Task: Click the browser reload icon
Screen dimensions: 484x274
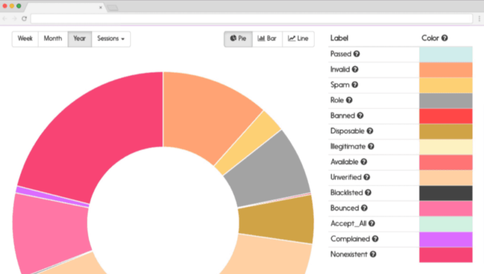Action: pyautogui.click(x=24, y=19)
